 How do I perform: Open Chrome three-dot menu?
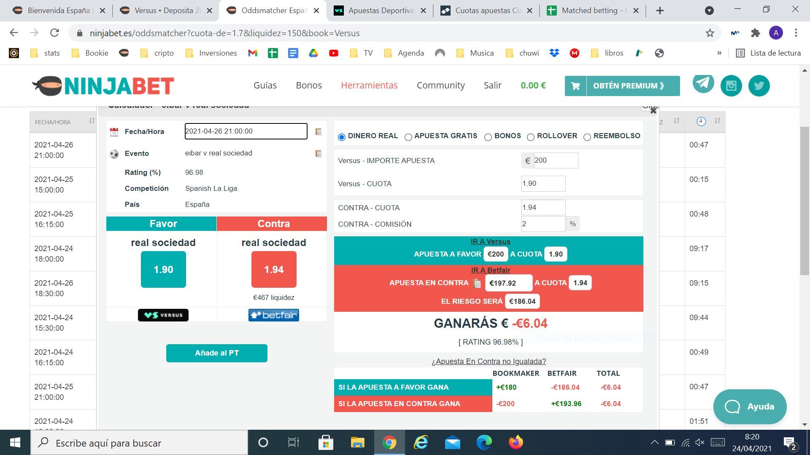tap(796, 33)
